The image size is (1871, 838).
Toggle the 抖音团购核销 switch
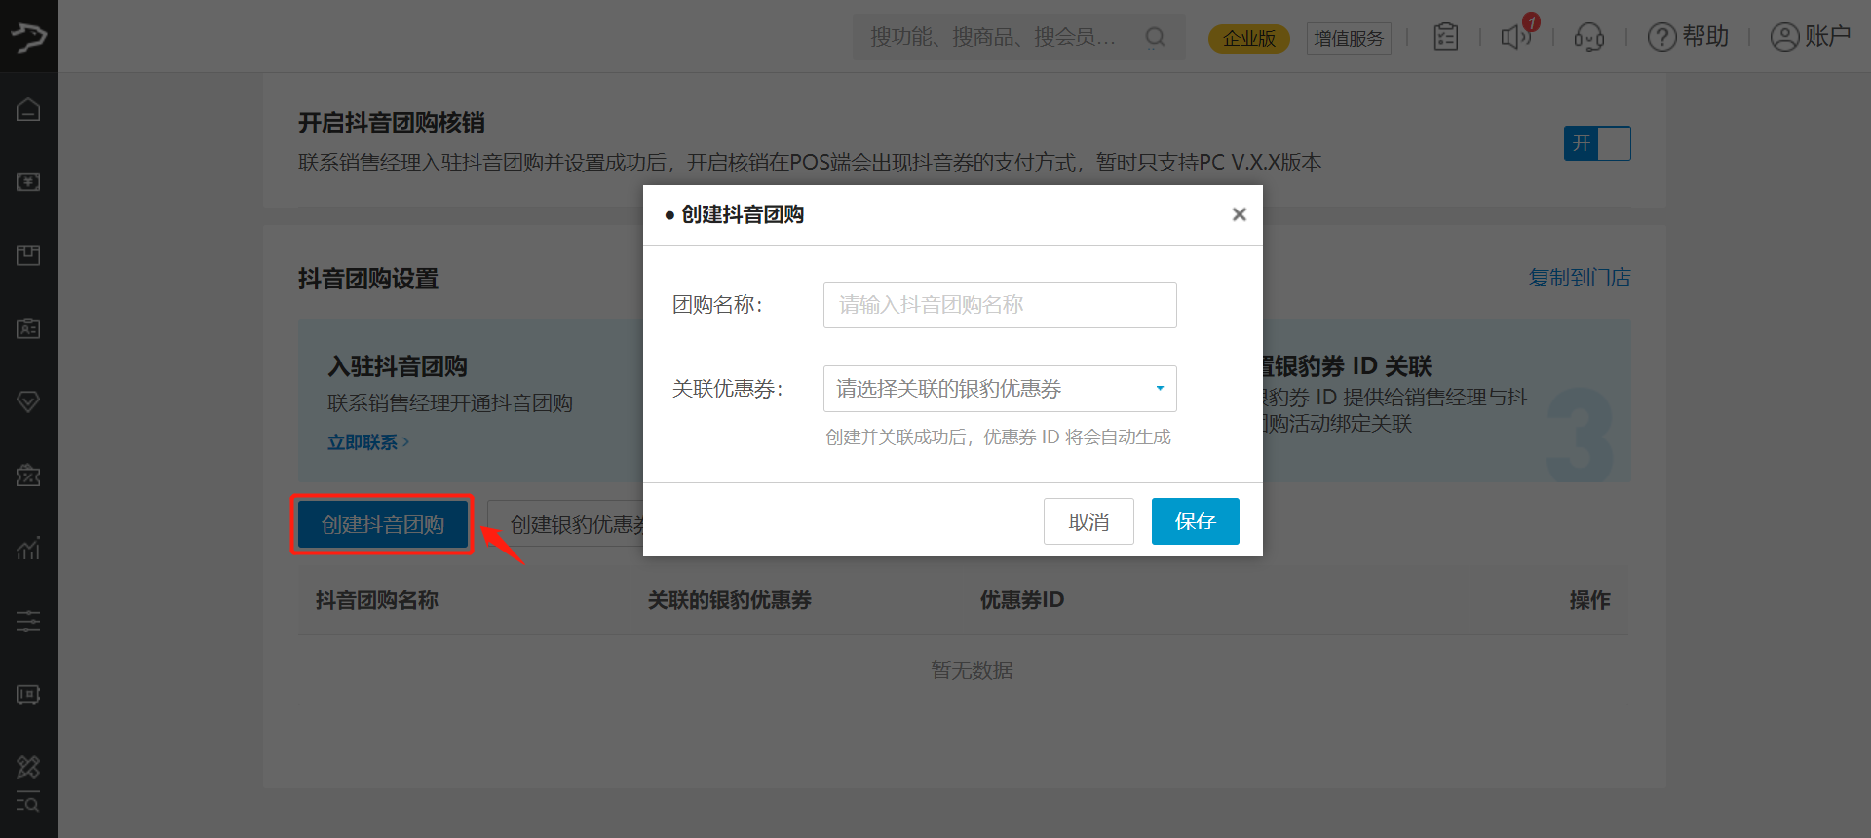(x=1597, y=143)
